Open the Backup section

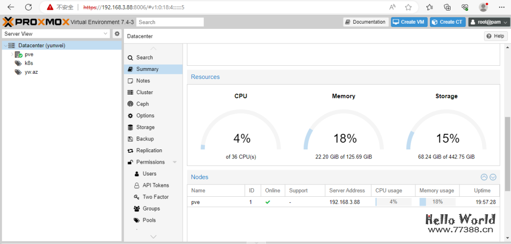pyautogui.click(x=145, y=139)
